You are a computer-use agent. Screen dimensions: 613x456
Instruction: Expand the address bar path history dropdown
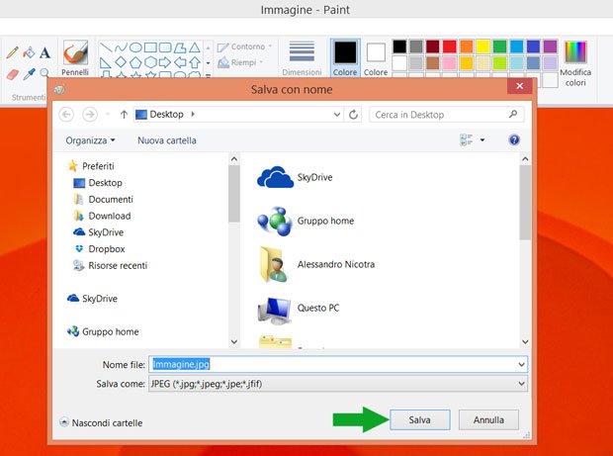point(337,115)
